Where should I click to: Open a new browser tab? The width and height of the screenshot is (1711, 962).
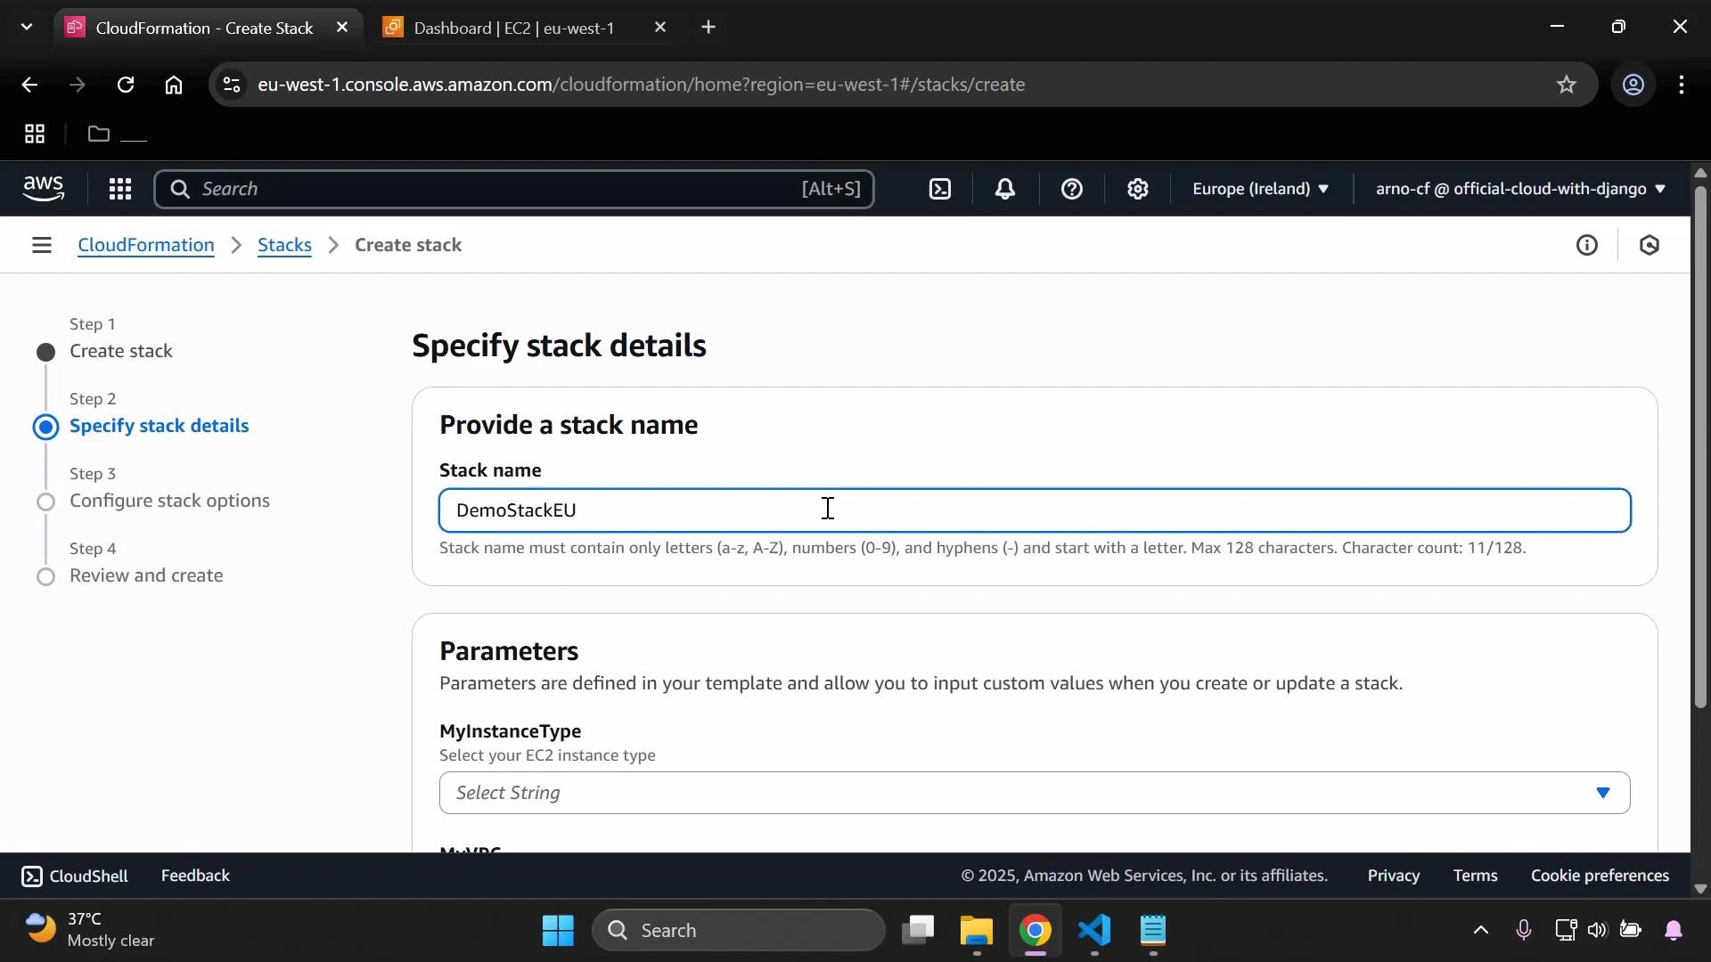(x=708, y=27)
